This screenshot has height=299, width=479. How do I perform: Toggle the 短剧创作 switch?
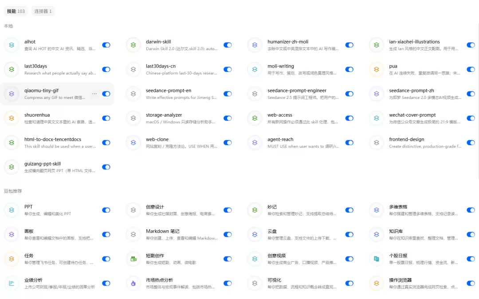pos(228,259)
